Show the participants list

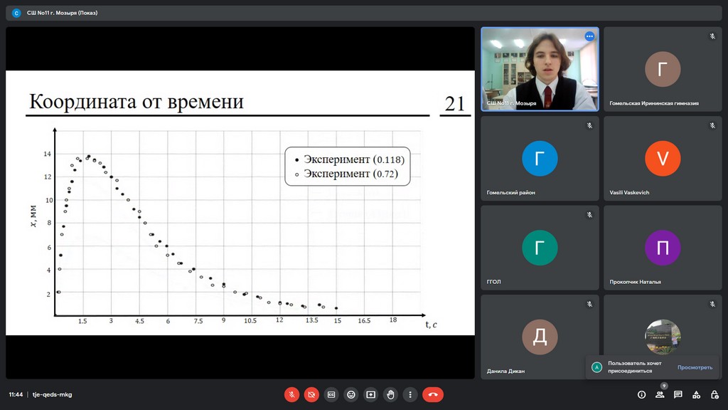(660, 394)
